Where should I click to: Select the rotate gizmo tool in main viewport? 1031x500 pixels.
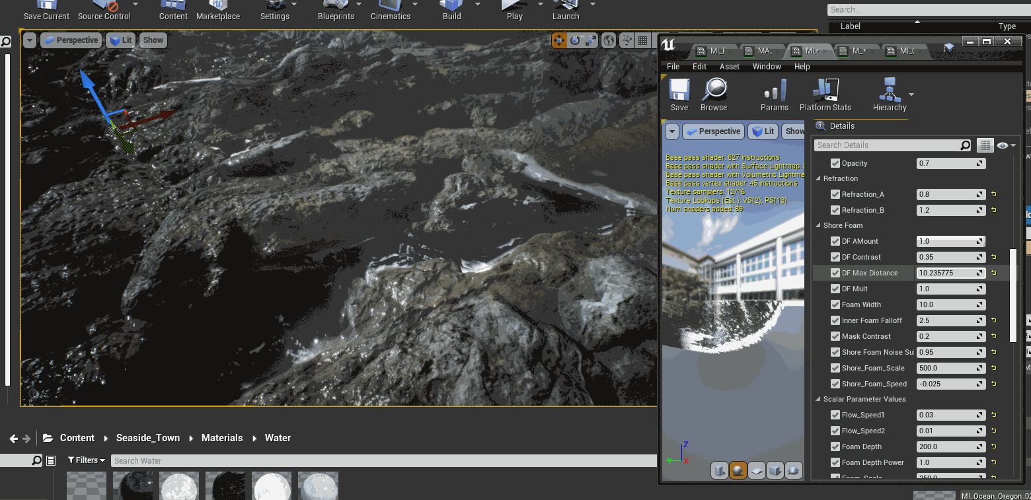575,41
